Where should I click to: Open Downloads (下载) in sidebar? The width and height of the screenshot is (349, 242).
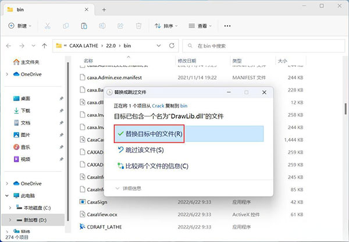[22, 111]
